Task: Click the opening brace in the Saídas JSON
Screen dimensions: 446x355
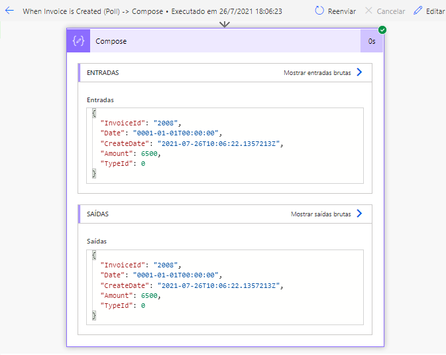Action: 94,255
